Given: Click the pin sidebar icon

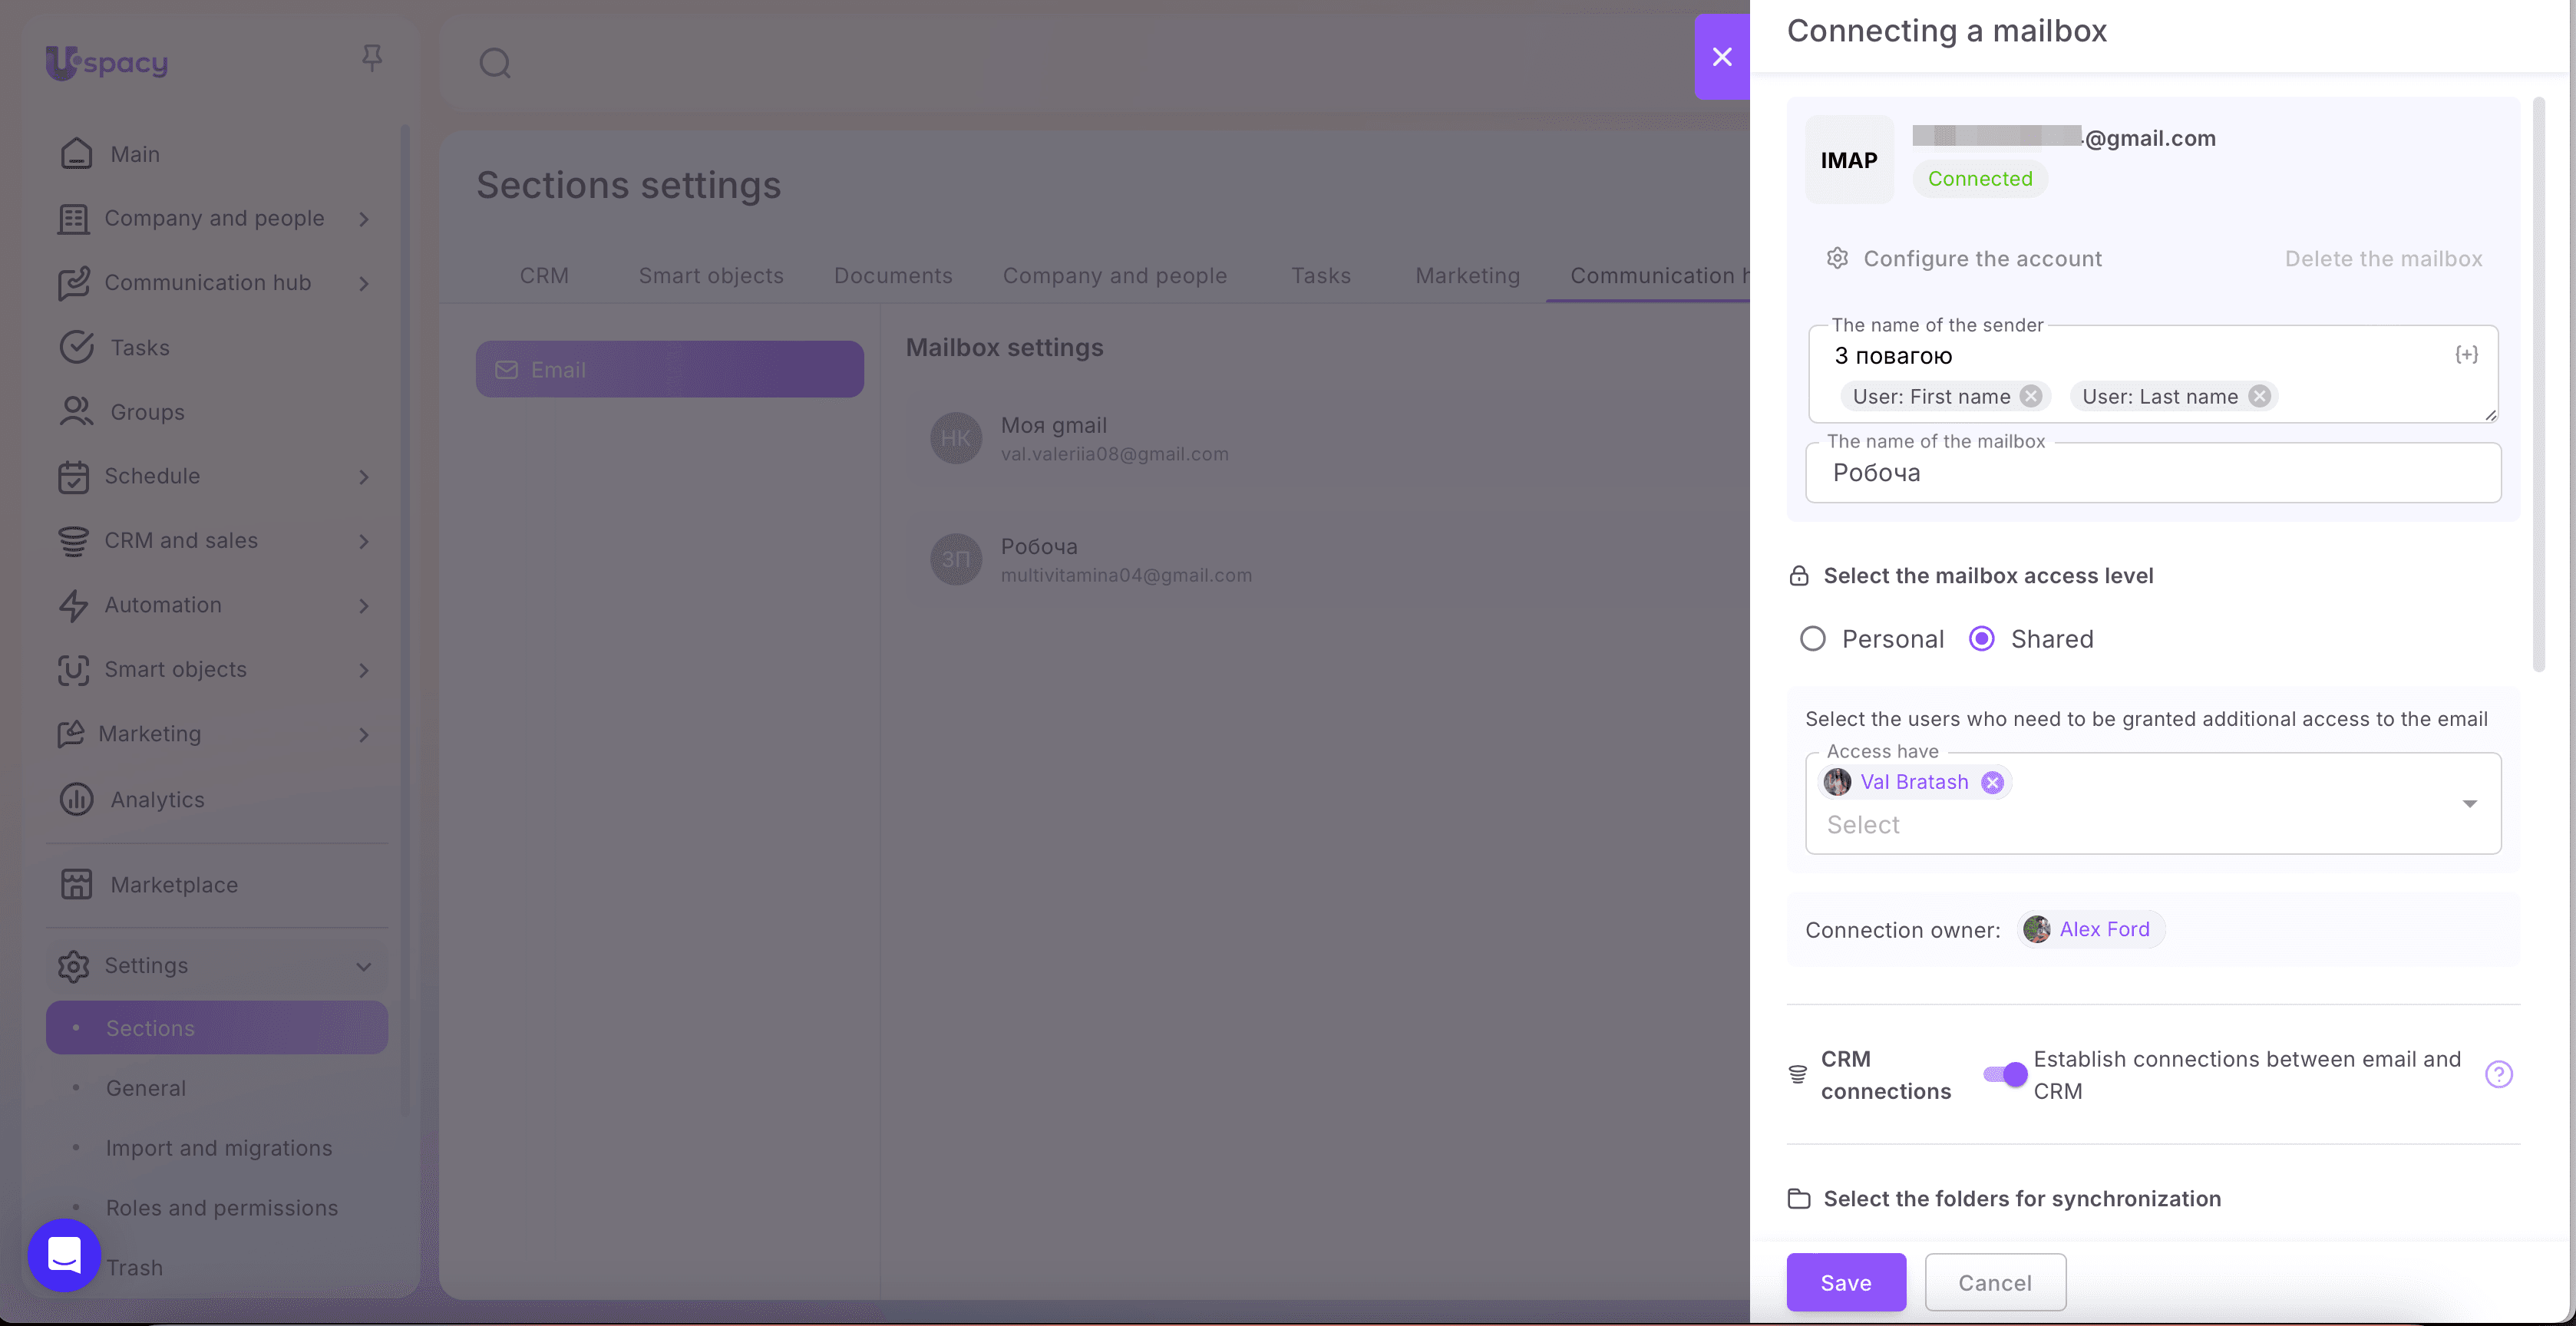Looking at the screenshot, I should coord(372,58).
